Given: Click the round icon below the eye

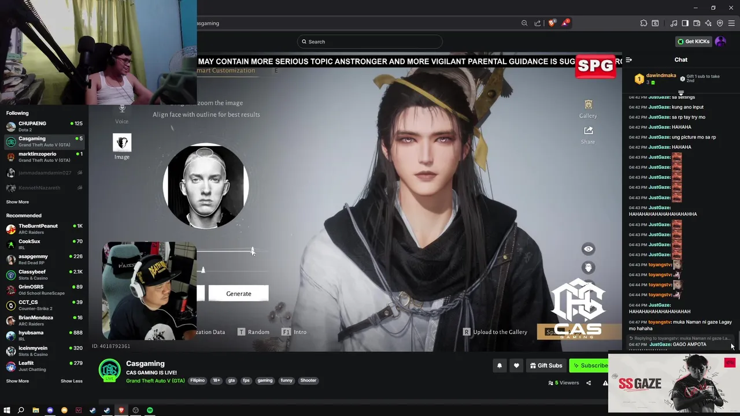Looking at the screenshot, I should [x=588, y=268].
